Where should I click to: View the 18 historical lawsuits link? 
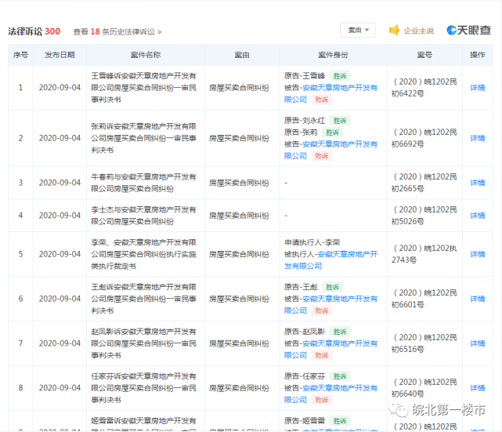coord(117,31)
